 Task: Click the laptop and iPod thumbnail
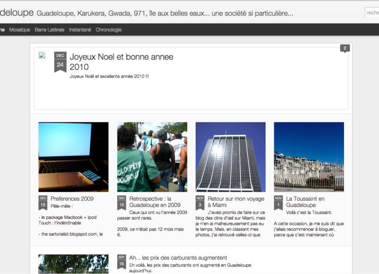73,157
